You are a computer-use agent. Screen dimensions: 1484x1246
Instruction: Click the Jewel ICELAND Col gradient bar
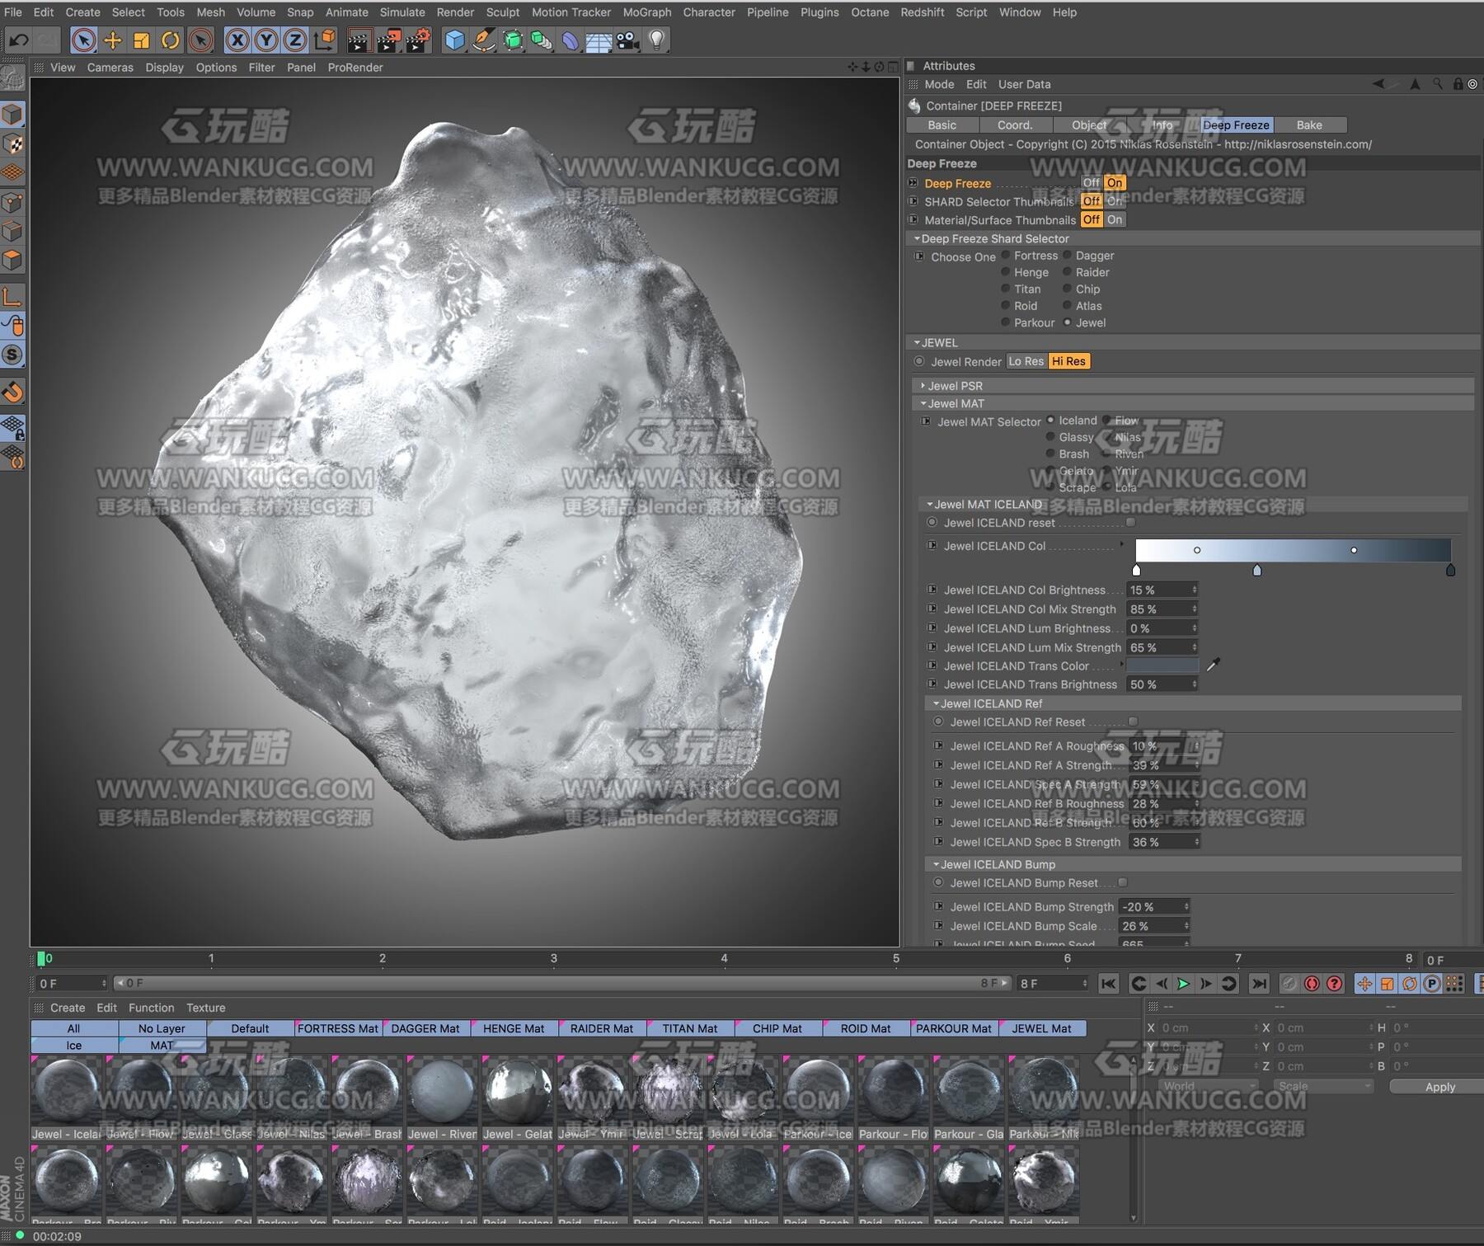coord(1293,550)
